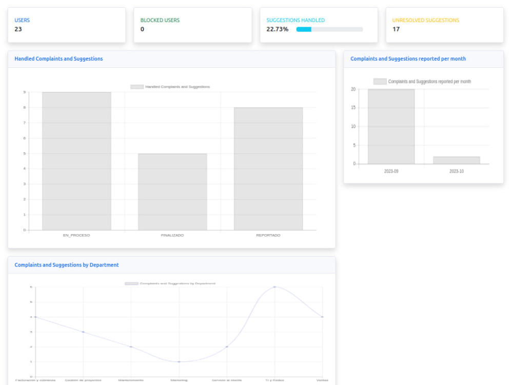The width and height of the screenshot is (513, 385).
Task: Click the 2023-10 bar
Action: [457, 160]
